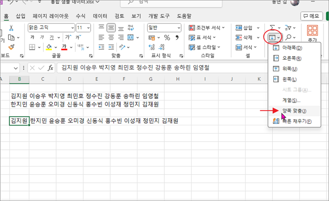Switch to the 수식 tab
This screenshot has height=201, width=329.
[81, 16]
